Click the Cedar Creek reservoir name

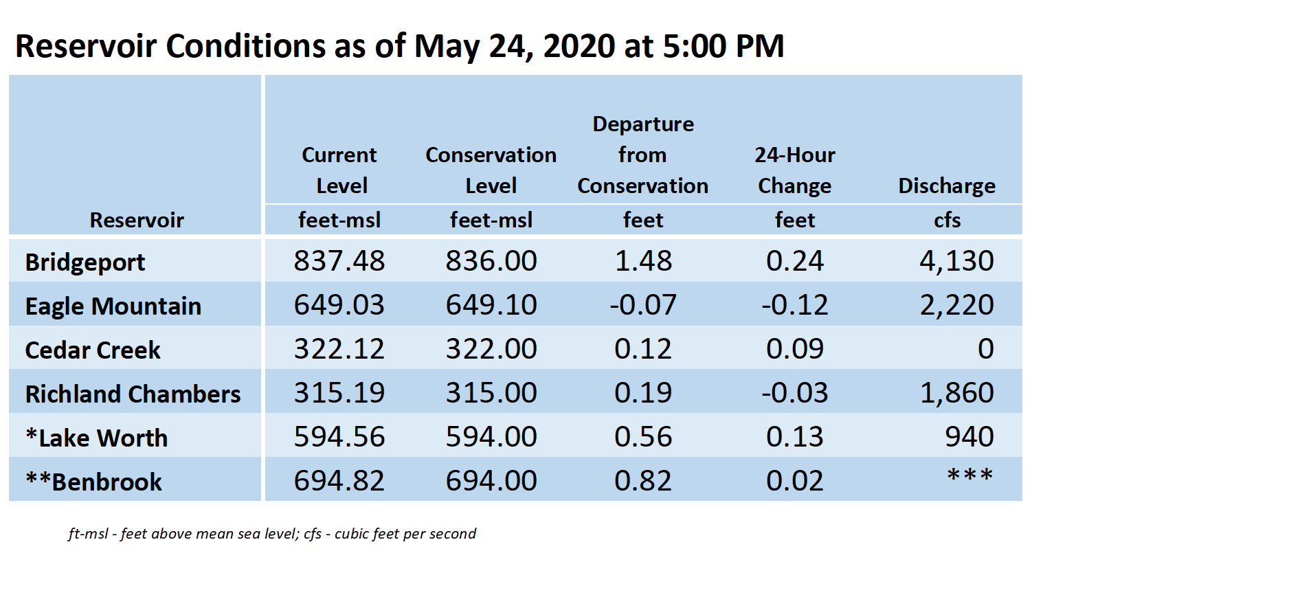(x=93, y=350)
